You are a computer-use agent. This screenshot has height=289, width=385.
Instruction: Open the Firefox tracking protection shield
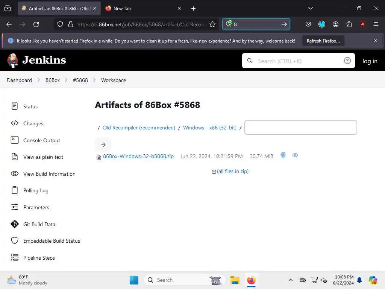60,24
